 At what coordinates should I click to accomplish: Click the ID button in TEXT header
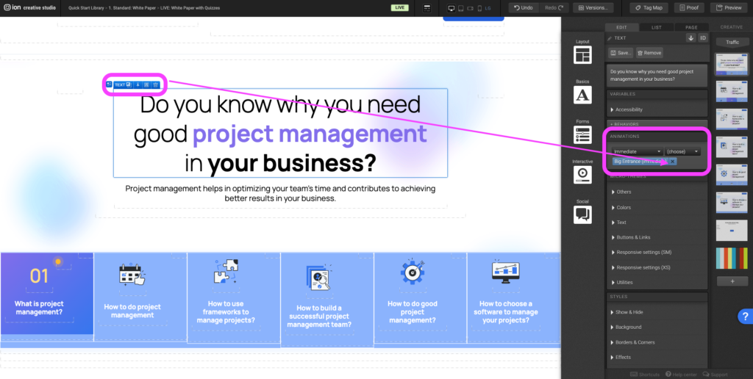coord(702,37)
